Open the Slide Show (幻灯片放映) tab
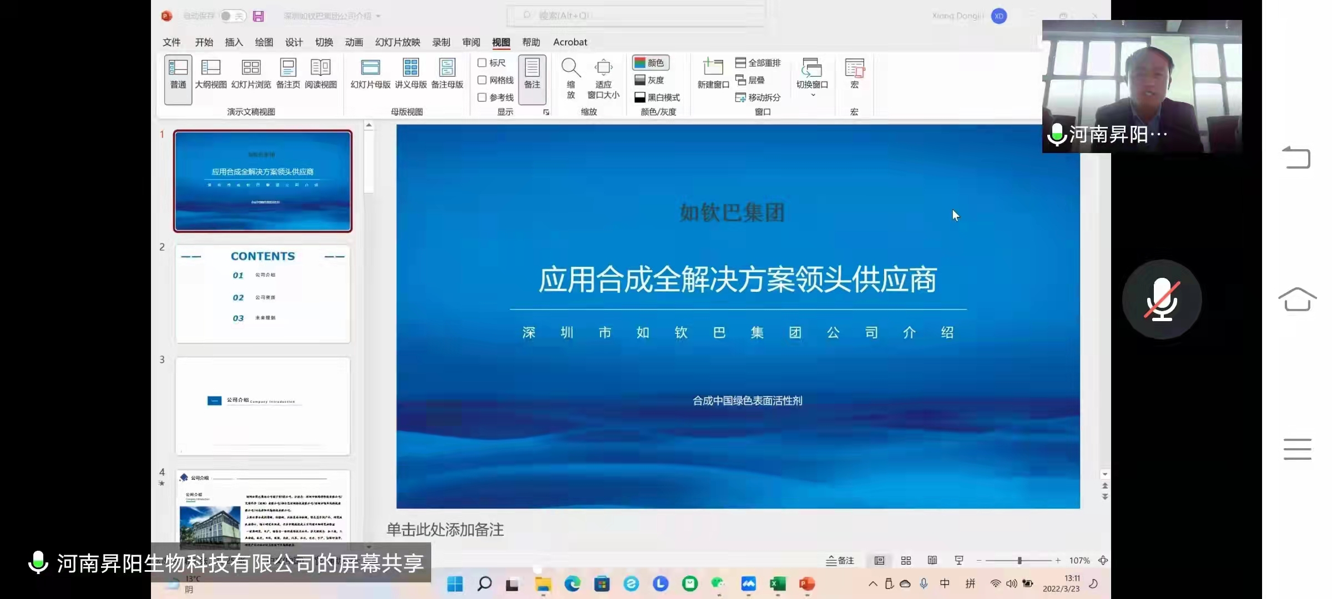Viewport: 1332px width, 599px height. click(397, 42)
